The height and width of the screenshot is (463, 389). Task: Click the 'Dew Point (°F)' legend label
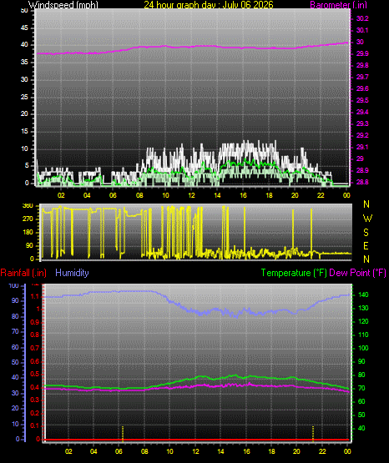click(x=357, y=273)
